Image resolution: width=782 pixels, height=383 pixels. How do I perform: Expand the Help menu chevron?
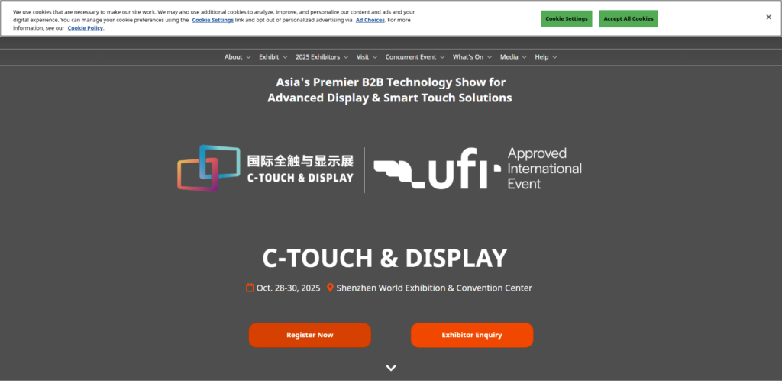click(x=554, y=57)
